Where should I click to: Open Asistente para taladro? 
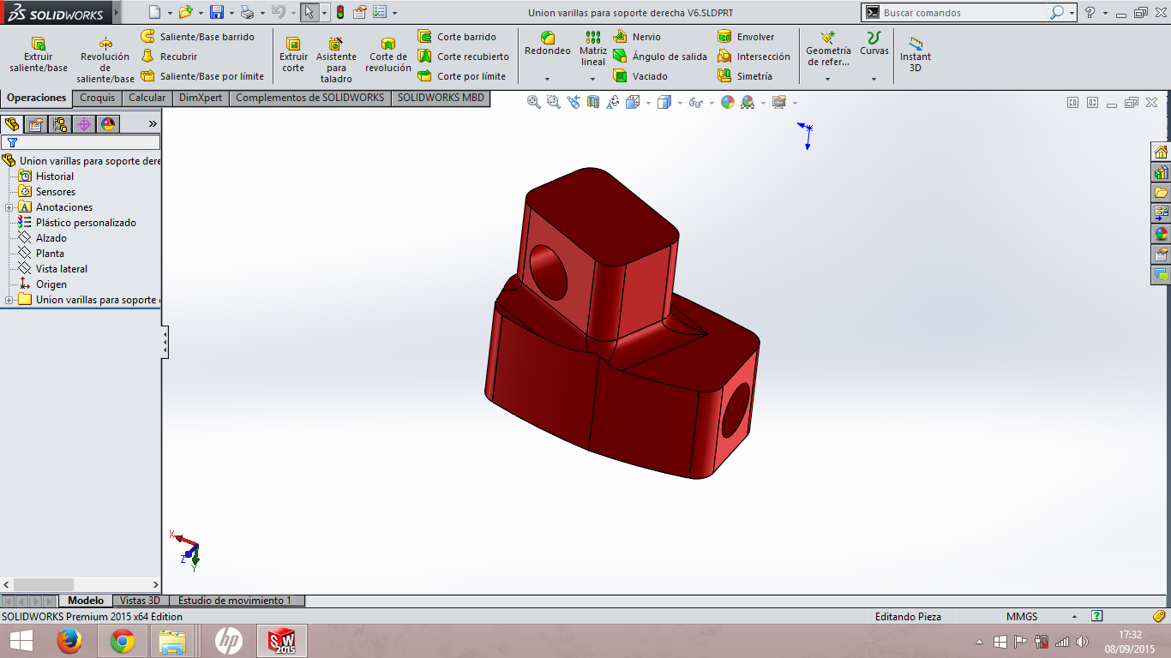(336, 60)
